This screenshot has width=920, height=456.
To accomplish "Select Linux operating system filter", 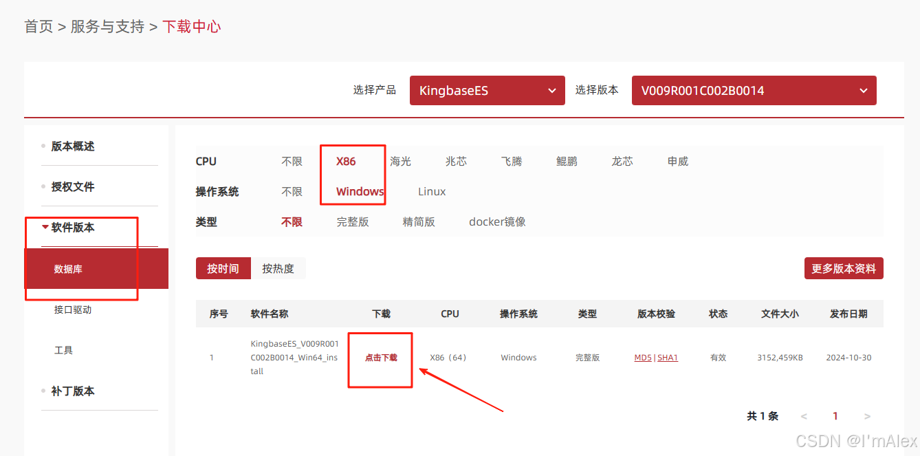I will pyautogui.click(x=432, y=192).
